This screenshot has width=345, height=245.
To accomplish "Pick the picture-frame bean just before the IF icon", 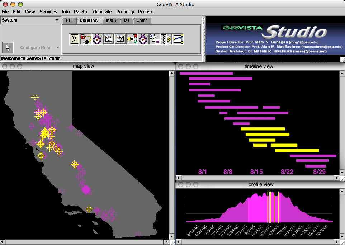I will pyautogui.click(x=120, y=39).
